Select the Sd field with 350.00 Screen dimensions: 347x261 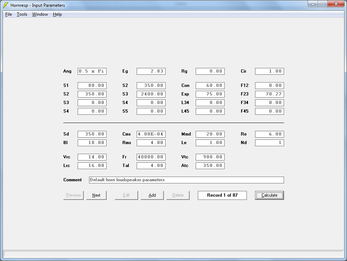point(92,134)
